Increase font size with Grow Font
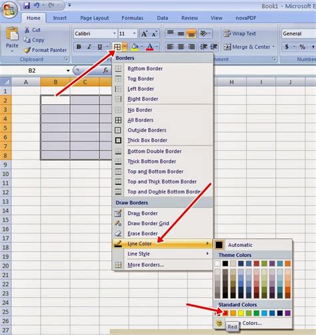Screen dimensions: 316x335 (144, 34)
